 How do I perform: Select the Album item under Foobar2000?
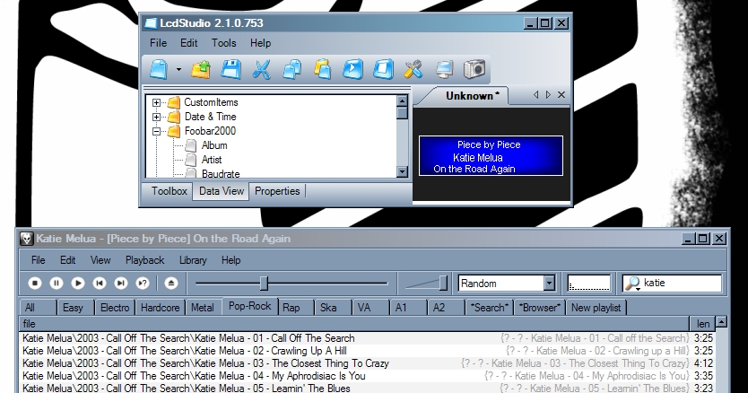(x=214, y=145)
